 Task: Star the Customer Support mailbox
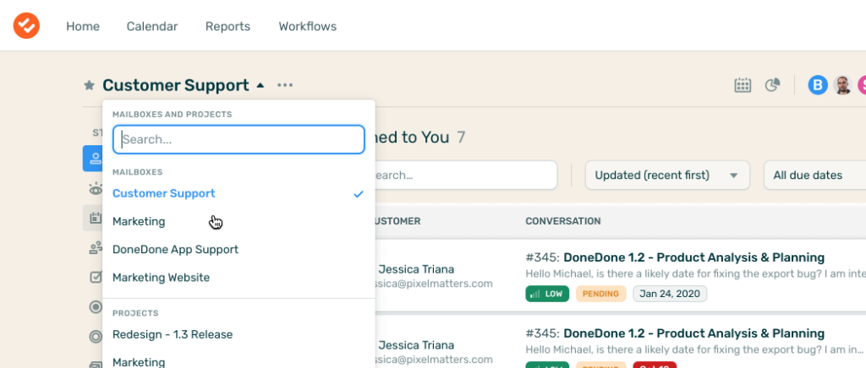click(89, 85)
